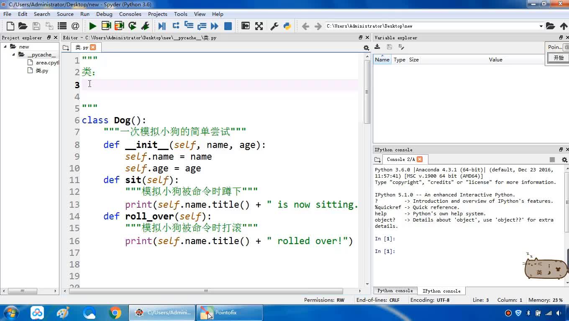Viewport: 569px width, 321px height.
Task: Open the Consoles menu
Action: pyautogui.click(x=130, y=14)
